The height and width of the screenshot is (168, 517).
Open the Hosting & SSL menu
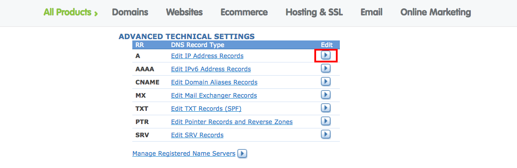pos(314,13)
